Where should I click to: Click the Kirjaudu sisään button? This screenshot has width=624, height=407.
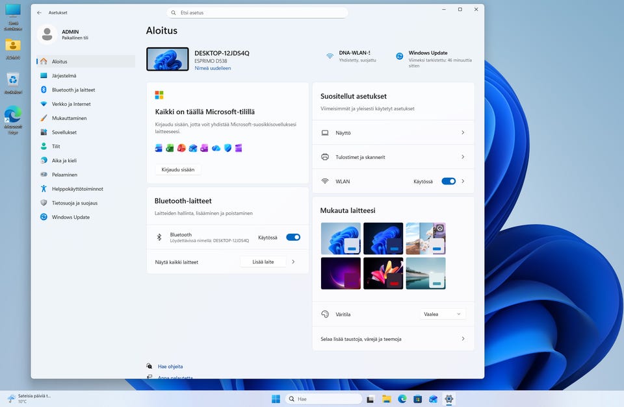[x=177, y=169]
